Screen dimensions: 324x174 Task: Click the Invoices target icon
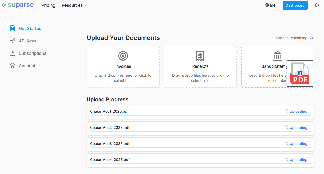click(123, 56)
